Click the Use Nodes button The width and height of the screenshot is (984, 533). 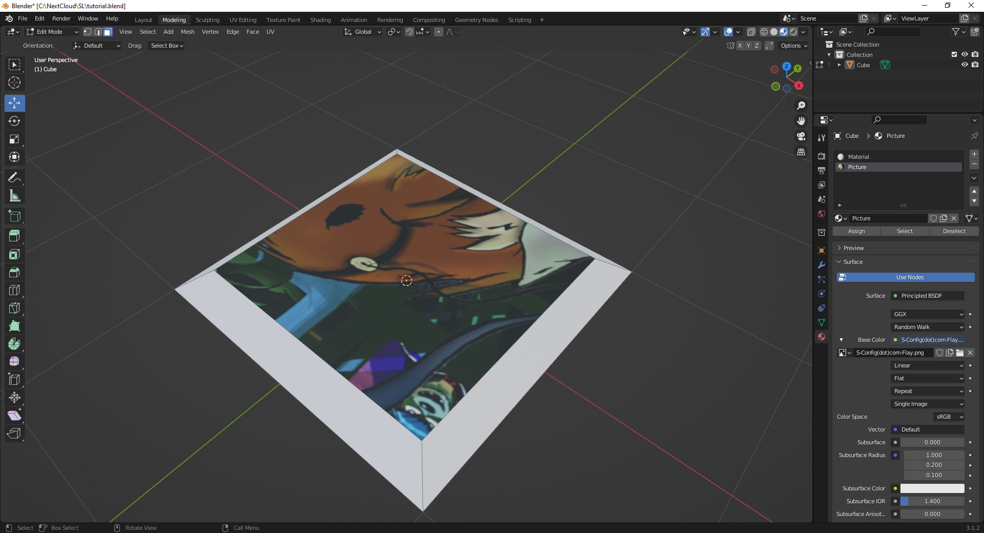[x=906, y=277]
